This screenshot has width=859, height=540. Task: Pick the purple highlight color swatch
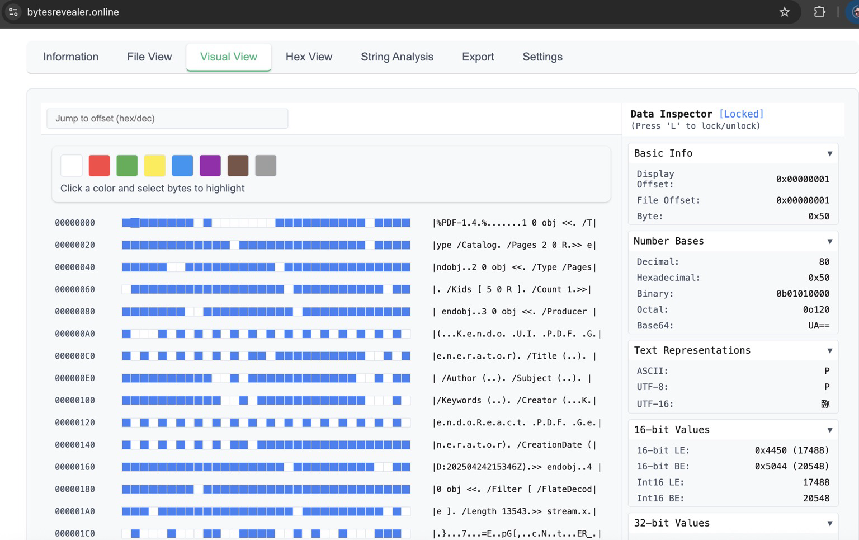pos(210,166)
